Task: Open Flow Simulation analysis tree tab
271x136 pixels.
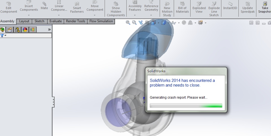Action: click(33, 30)
